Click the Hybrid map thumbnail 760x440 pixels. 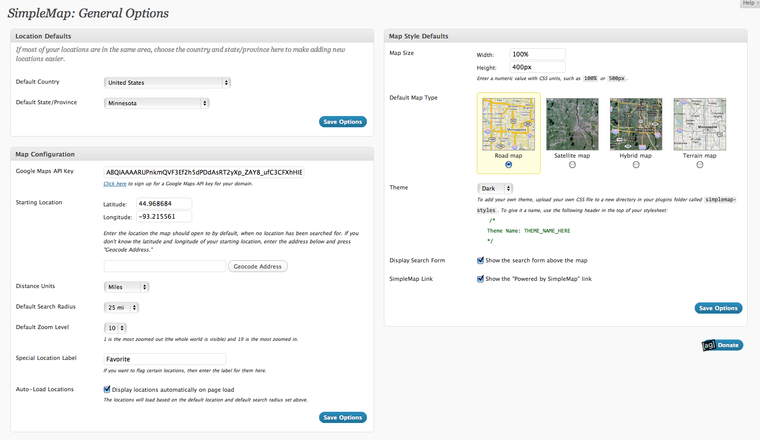(636, 124)
